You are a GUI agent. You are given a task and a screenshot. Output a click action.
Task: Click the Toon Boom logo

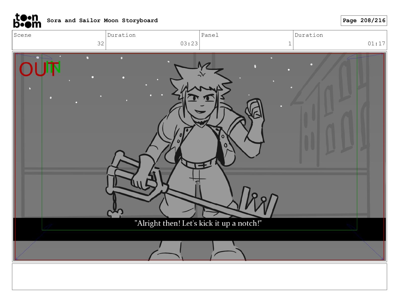[27, 21]
